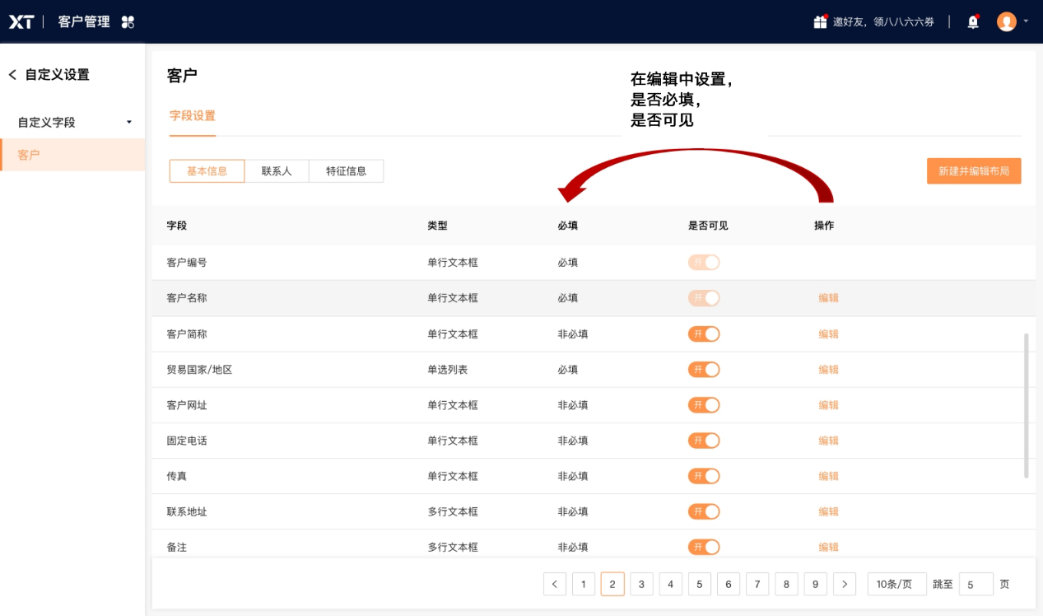Screen dimensions: 1043x616
Task: Open the 特征信息 tab
Action: point(346,170)
